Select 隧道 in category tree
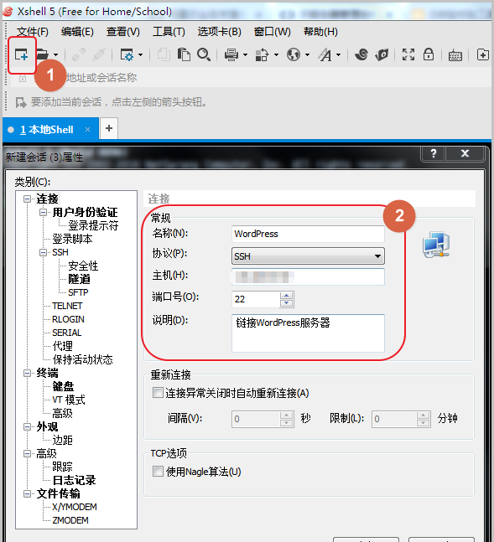Image resolution: width=494 pixels, height=542 pixels. tap(80, 279)
